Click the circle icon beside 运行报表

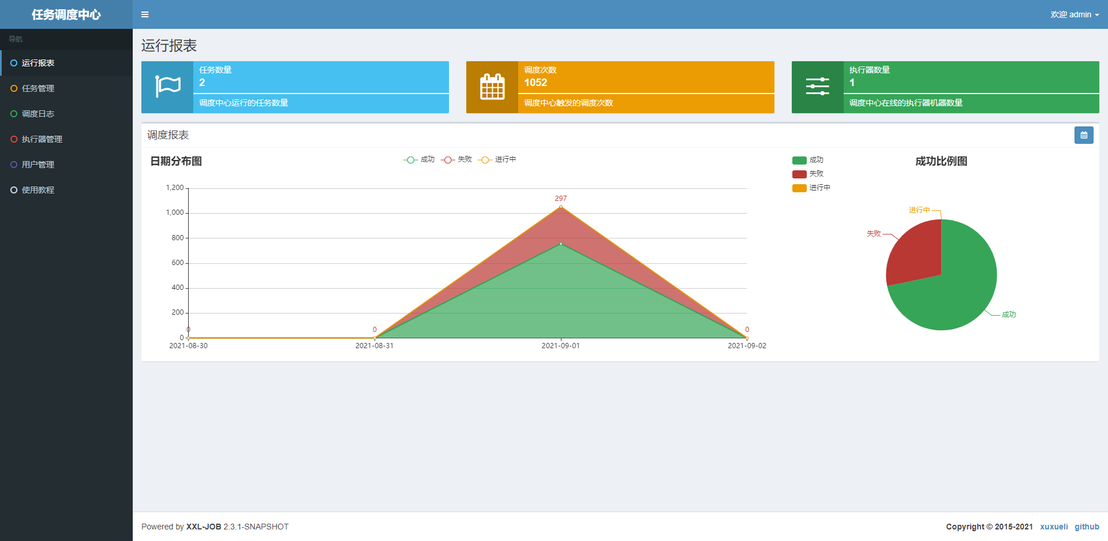tap(14, 63)
